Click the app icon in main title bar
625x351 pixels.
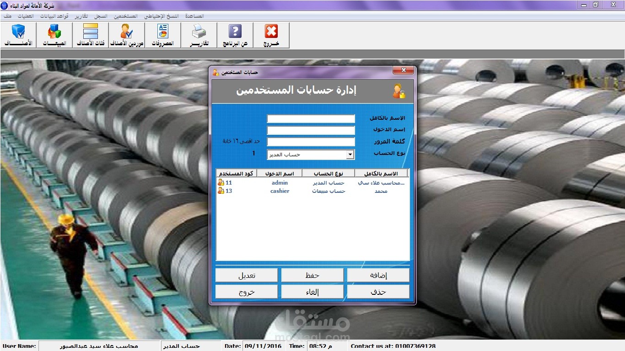click(x=5, y=5)
